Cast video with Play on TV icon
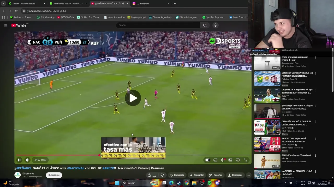Image resolution: width=334 pixels, height=187 pixels. pos(238,160)
